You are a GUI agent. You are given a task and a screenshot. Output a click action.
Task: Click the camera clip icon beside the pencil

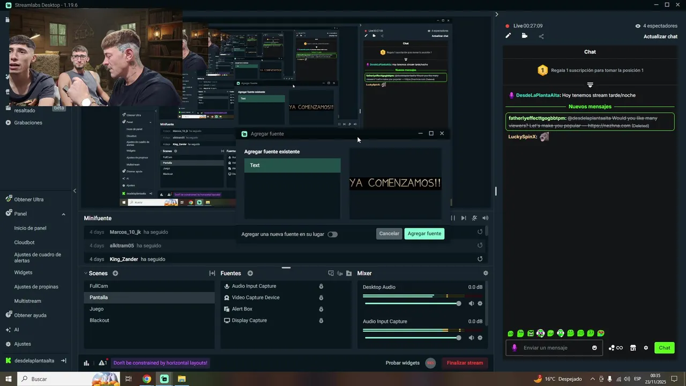pos(524,36)
